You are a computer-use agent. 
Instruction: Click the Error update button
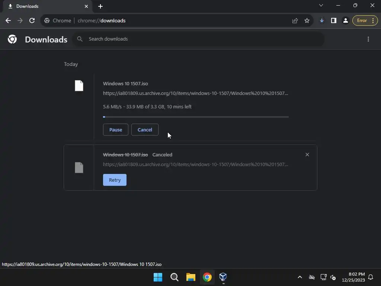pos(365,21)
